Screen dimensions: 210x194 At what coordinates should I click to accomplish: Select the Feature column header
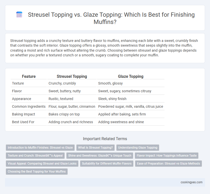(x=29, y=76)
